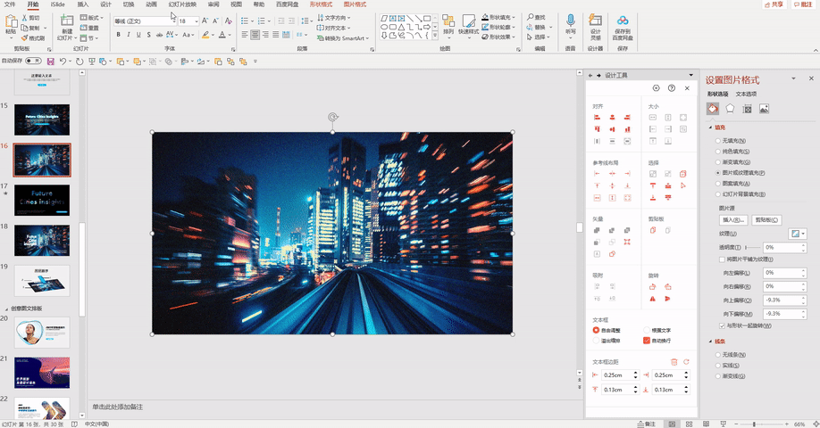Click the Bold formatting button
This screenshot has width=820, height=428.
coord(119,35)
